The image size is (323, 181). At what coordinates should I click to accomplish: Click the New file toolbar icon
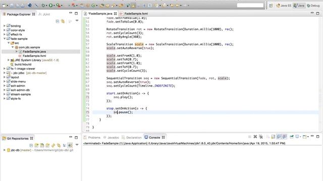4,6
